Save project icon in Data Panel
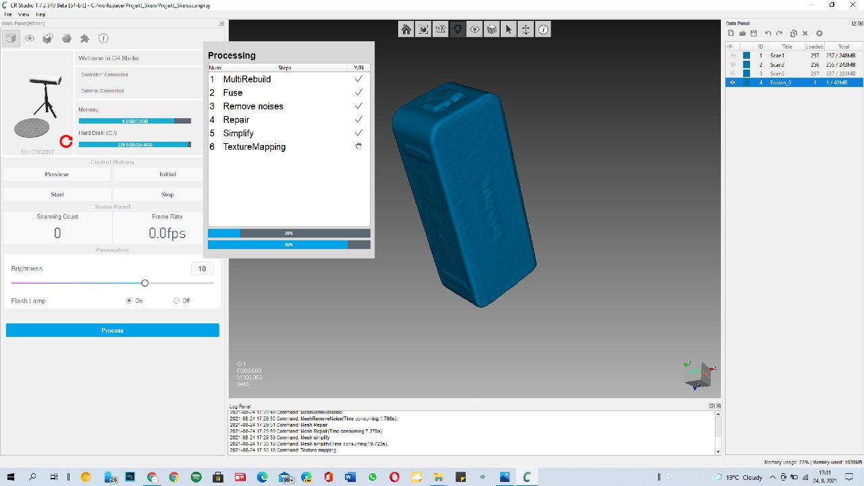 tap(754, 33)
